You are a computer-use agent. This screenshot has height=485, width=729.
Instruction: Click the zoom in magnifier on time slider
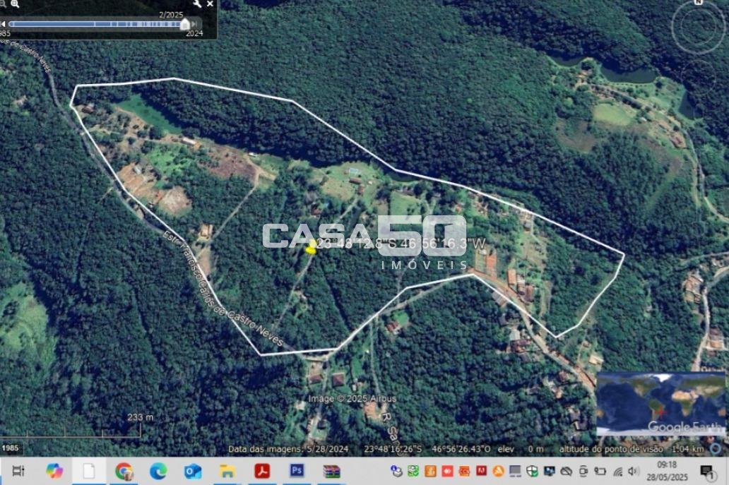tap(15, 4)
